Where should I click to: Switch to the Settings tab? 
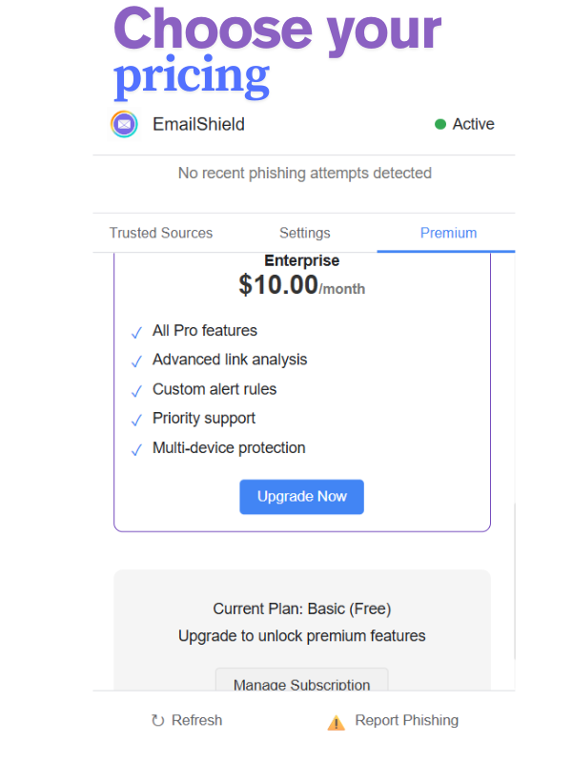point(305,233)
